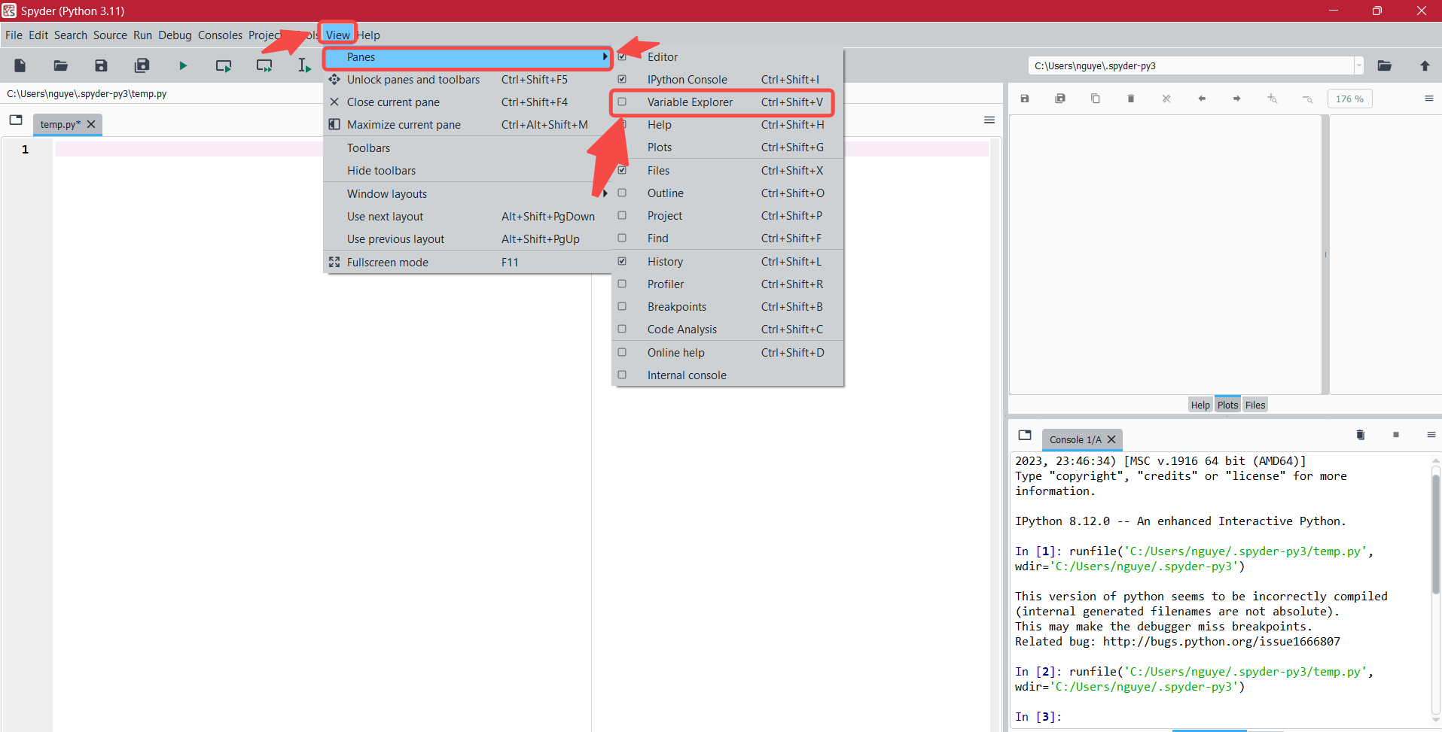The image size is (1442, 732).
Task: Open the Search menu
Action: [x=71, y=35]
